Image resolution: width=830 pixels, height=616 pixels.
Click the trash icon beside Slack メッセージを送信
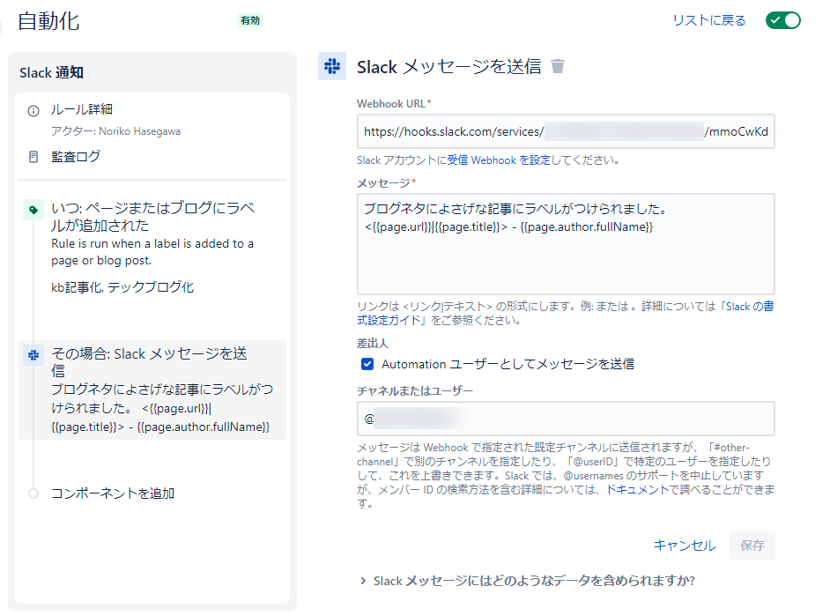[x=558, y=66]
